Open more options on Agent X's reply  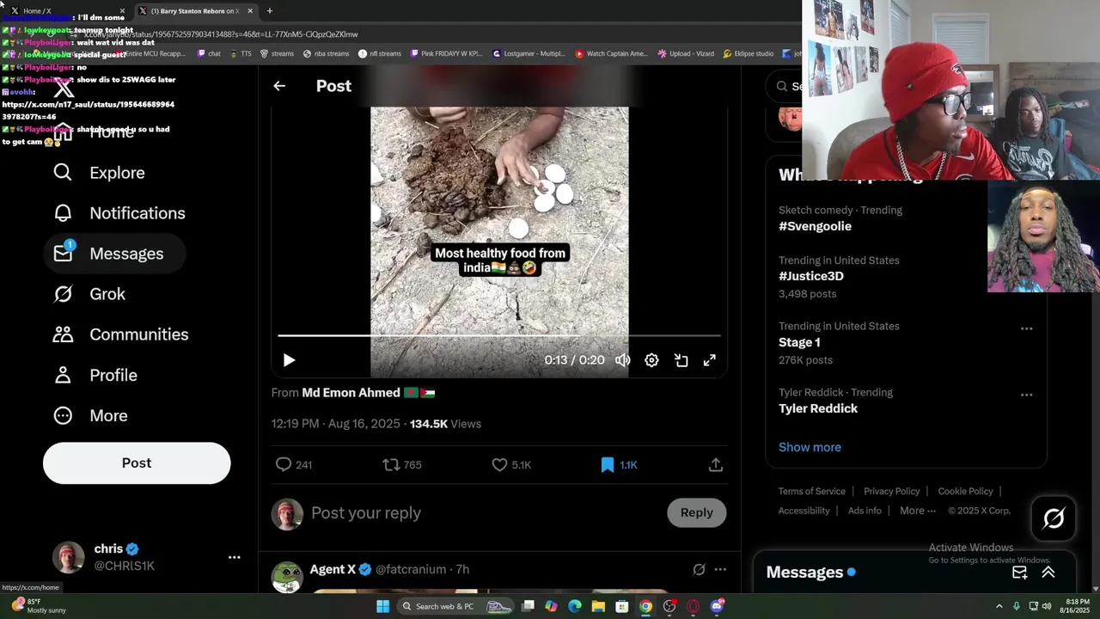pos(720,569)
